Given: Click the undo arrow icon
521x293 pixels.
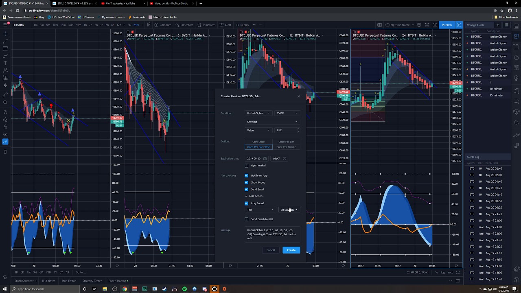Looking at the screenshot, I should pos(254,25).
